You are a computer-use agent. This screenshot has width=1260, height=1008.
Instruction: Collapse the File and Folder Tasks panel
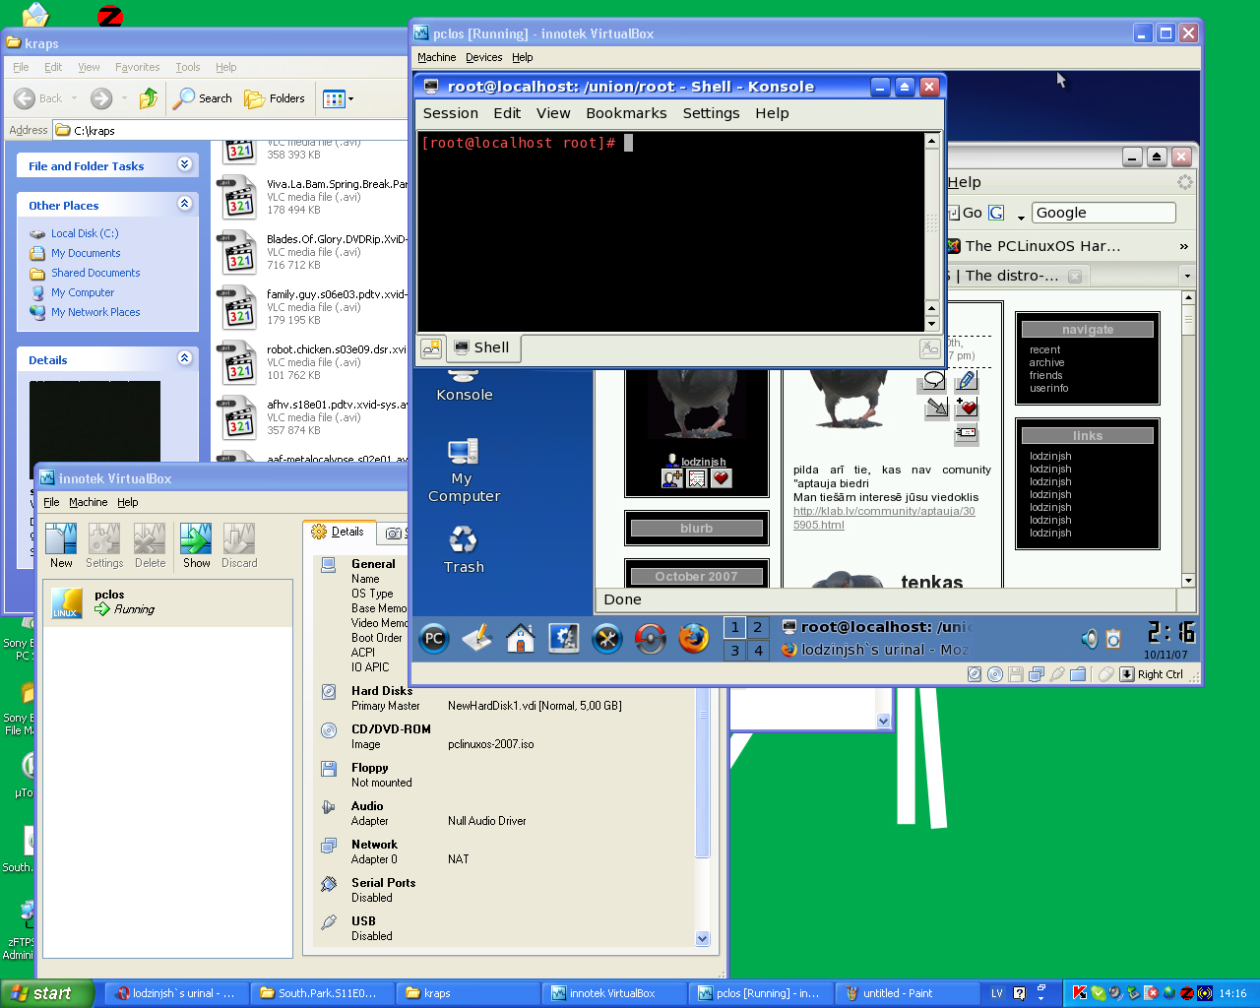(x=184, y=164)
